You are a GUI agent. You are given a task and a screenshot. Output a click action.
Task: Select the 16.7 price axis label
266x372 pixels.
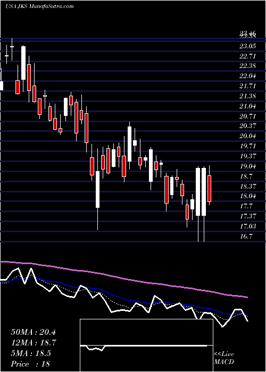point(246,236)
